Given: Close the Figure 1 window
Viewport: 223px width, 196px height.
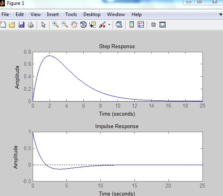Looking at the screenshot, I should 215,2.
